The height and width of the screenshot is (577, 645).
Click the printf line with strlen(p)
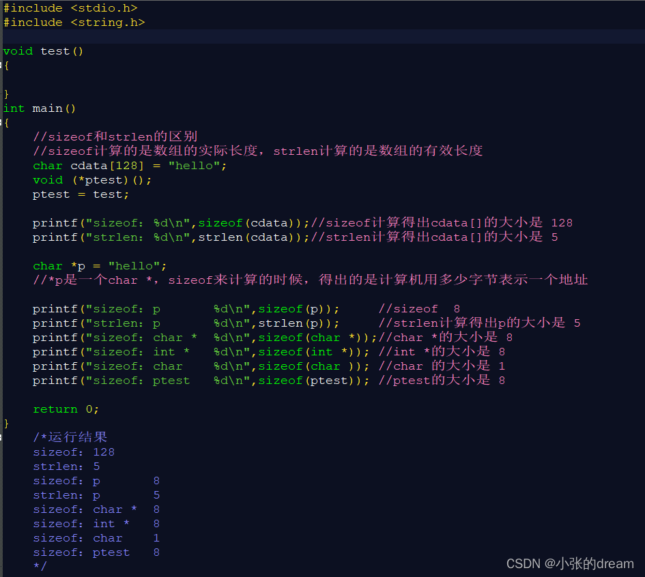(306, 323)
